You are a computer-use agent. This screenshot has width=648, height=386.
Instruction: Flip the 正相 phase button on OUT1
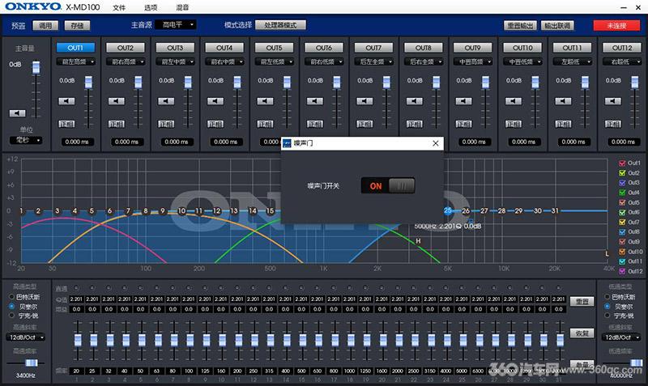tap(66, 124)
